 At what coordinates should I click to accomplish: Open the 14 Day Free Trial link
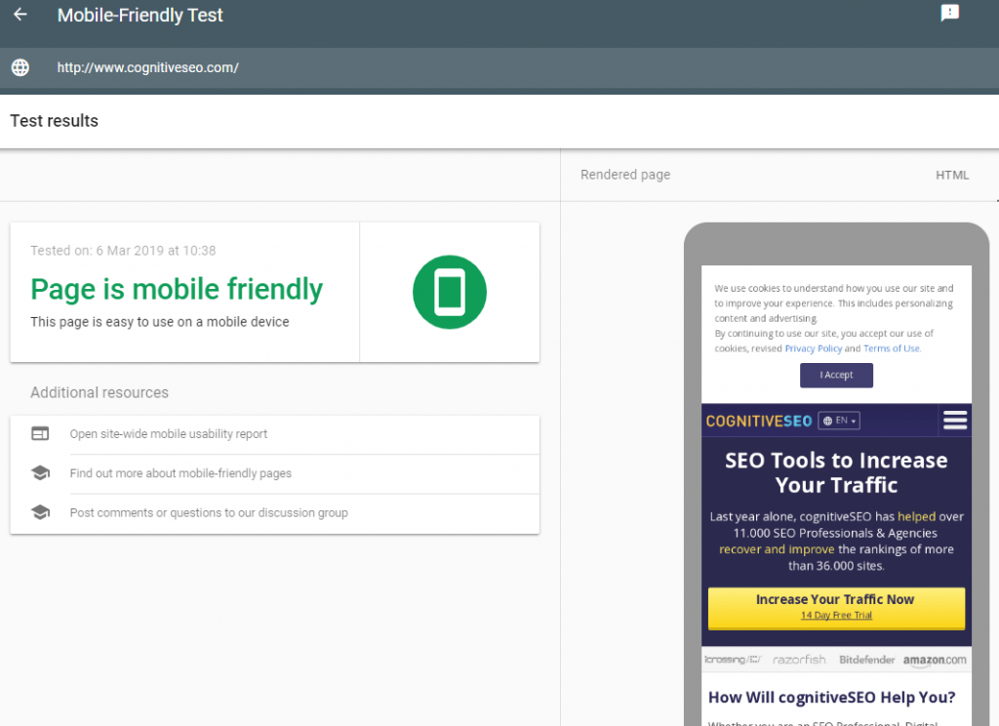[834, 614]
